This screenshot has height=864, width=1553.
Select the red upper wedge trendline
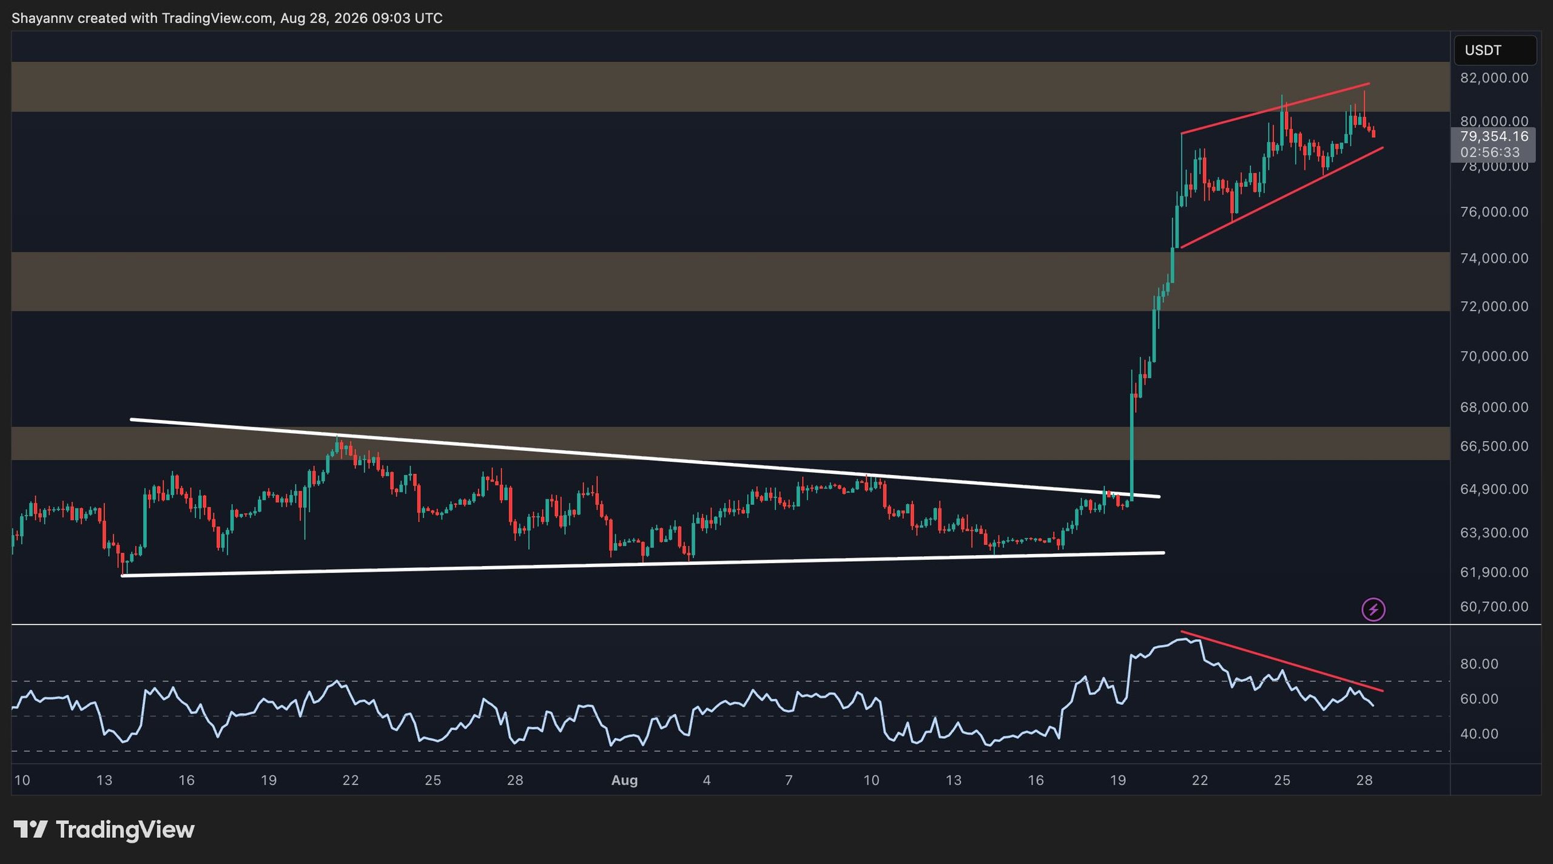(x=1275, y=108)
